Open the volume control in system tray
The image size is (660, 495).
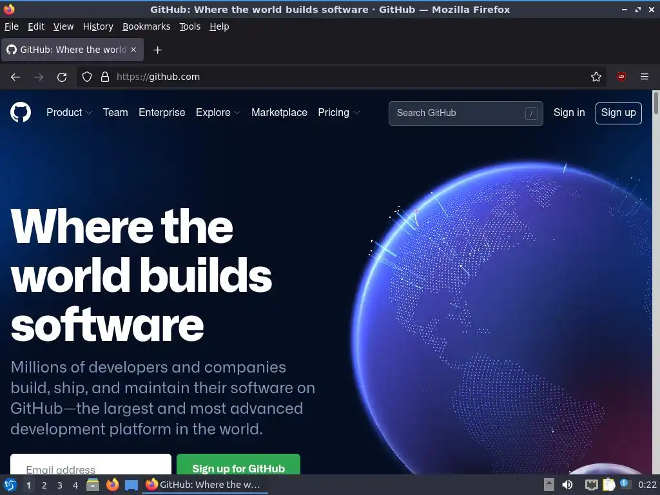point(567,485)
